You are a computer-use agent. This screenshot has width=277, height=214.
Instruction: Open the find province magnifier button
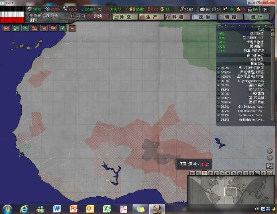point(269,166)
